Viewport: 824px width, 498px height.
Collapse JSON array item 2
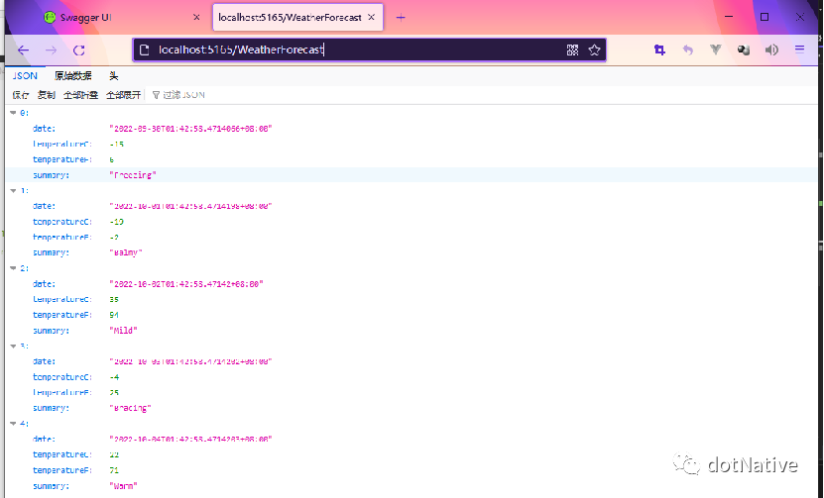[x=13, y=268]
